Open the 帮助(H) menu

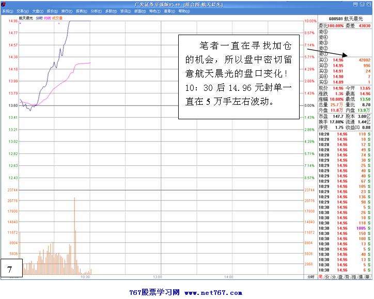pyautogui.click(x=184, y=10)
